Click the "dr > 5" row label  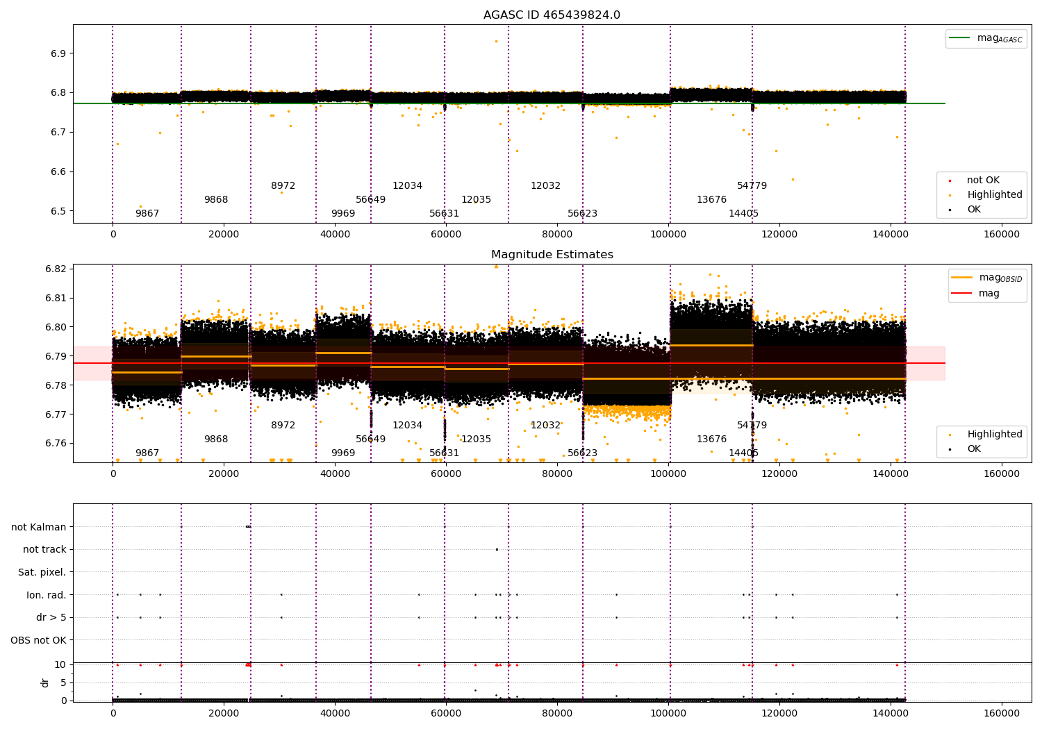point(51,618)
